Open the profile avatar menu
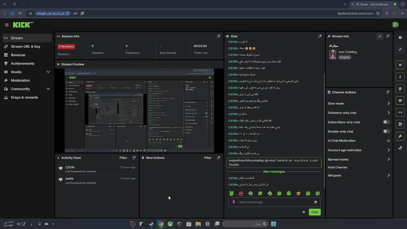This screenshot has height=229, width=407. pyautogui.click(x=395, y=25)
